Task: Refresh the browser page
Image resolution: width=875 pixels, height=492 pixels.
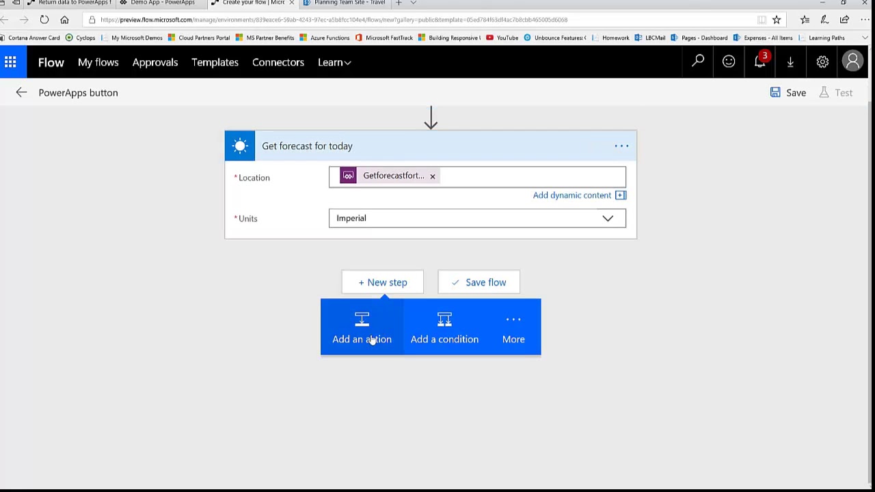Action: point(44,20)
